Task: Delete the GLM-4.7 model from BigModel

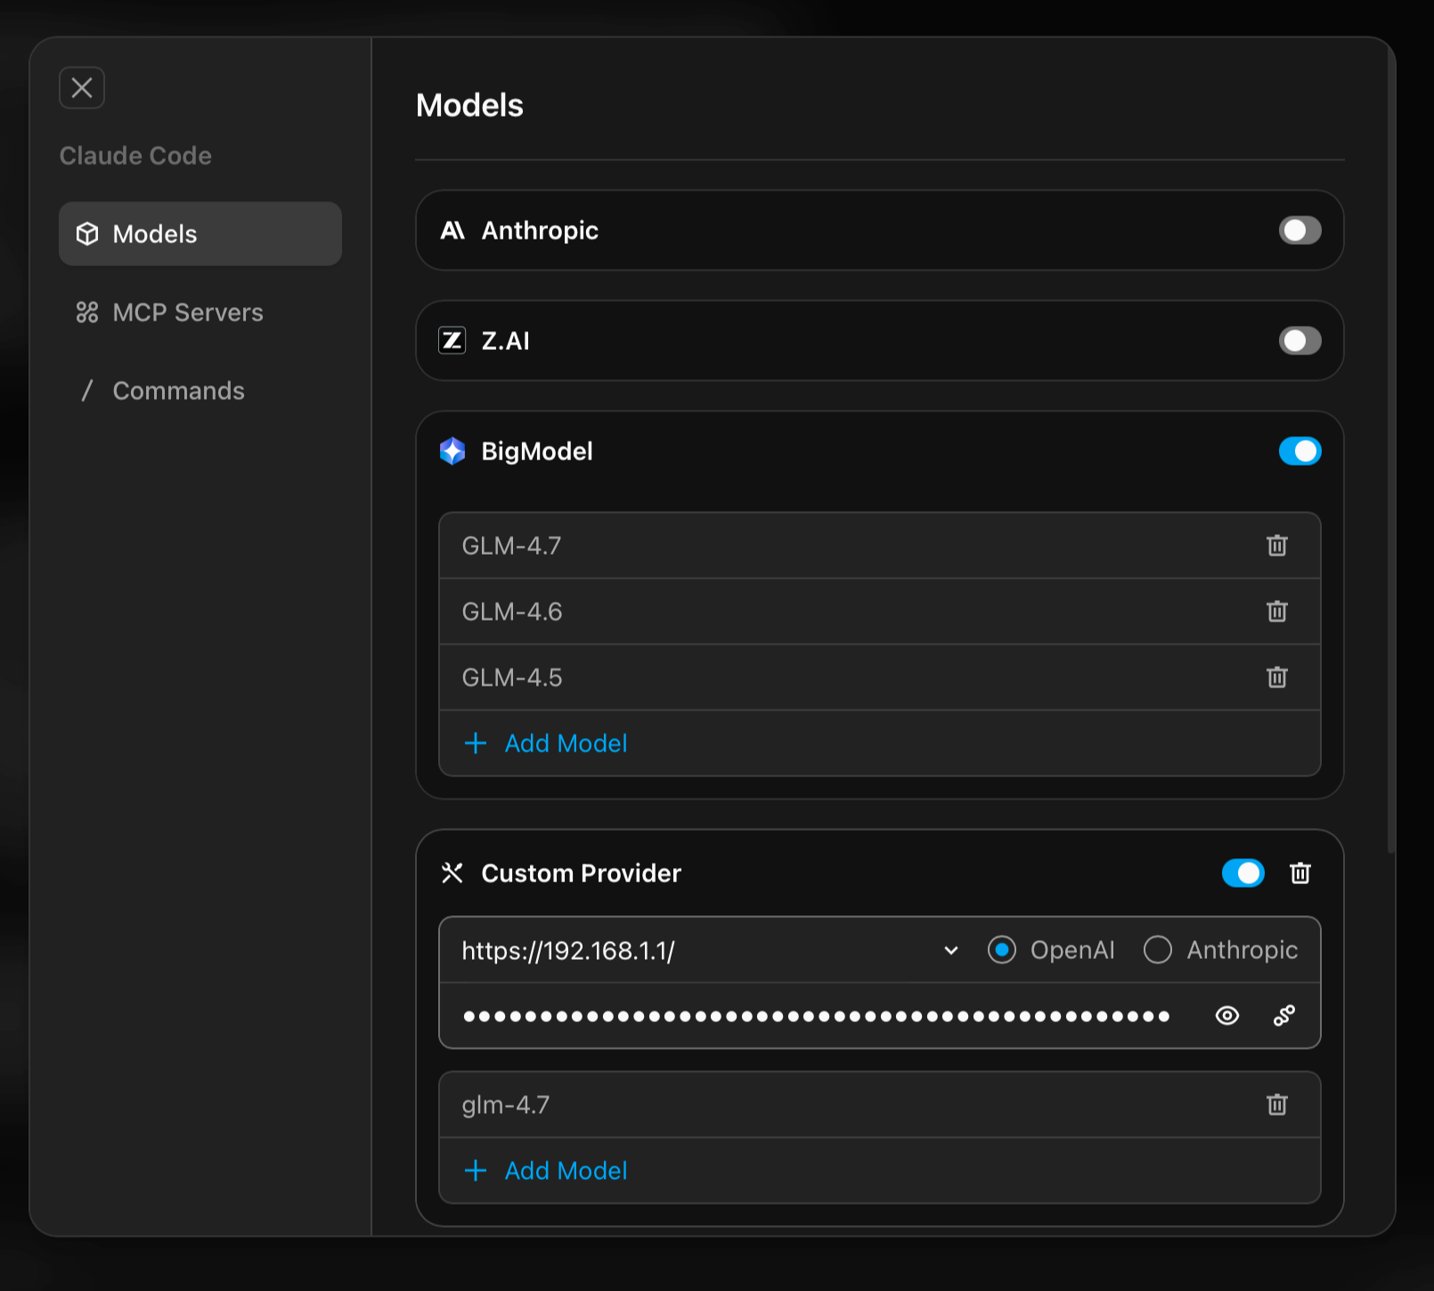Action: pos(1276,546)
